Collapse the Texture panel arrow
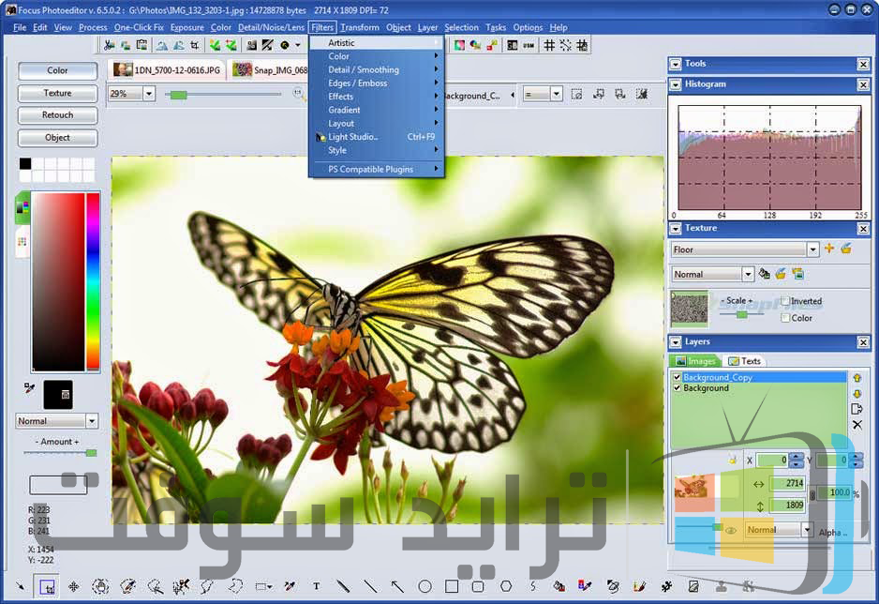This screenshot has height=604, width=879. point(676,229)
